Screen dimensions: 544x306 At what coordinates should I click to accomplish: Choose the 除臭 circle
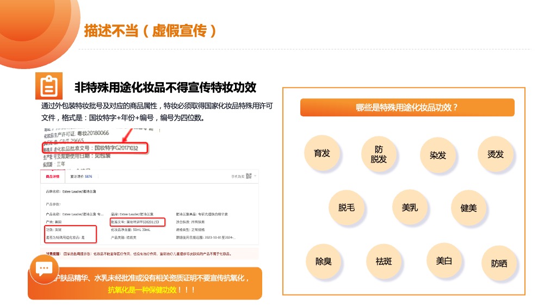323,261
